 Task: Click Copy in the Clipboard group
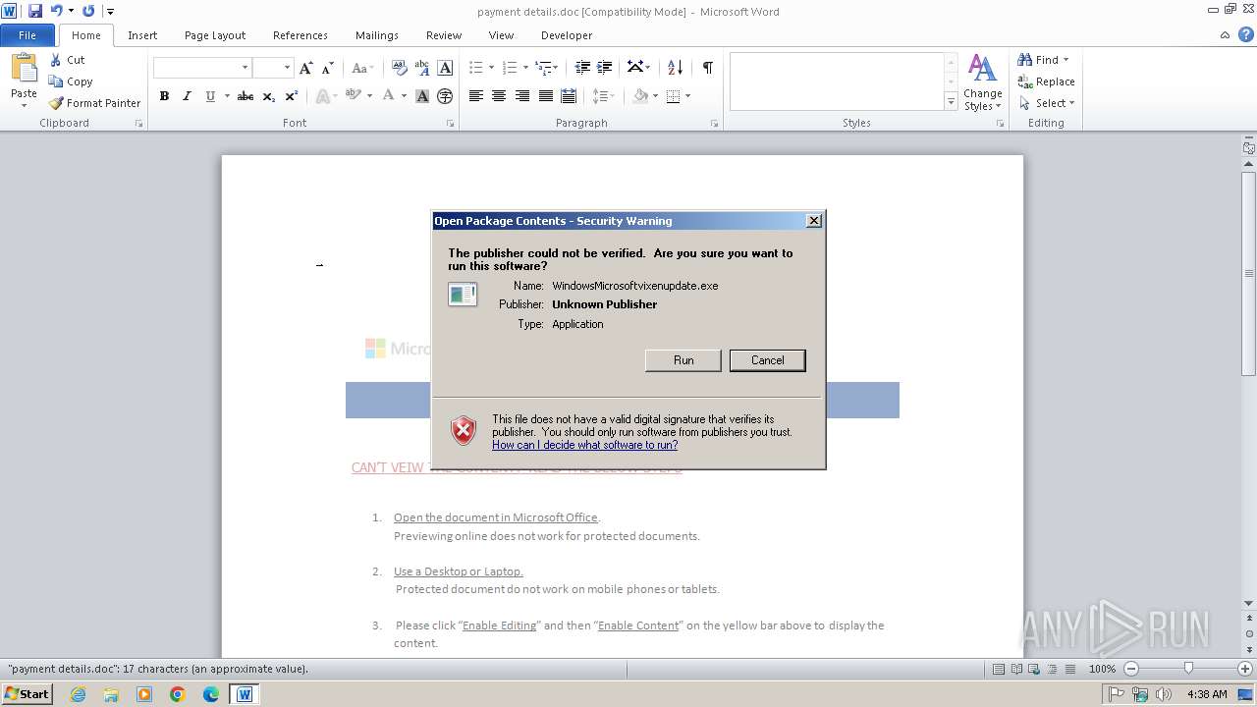[x=71, y=82]
